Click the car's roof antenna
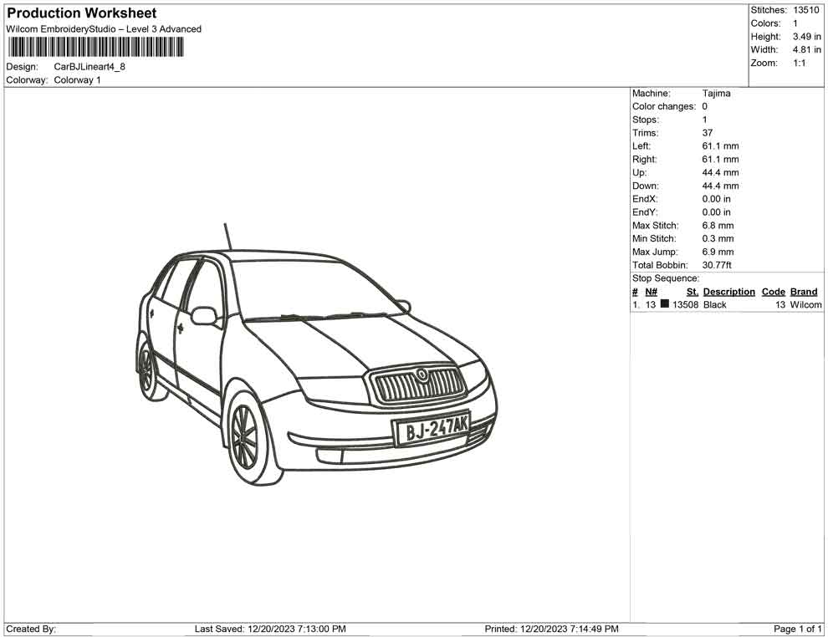The height and width of the screenshot is (637, 828). click(x=227, y=237)
